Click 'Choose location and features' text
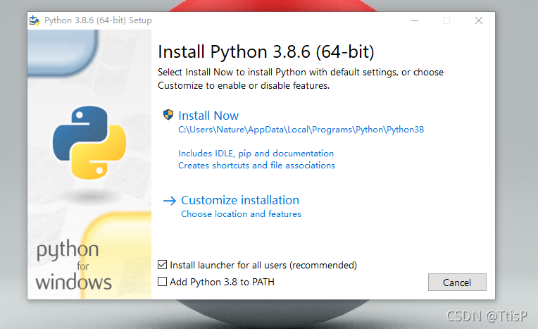This screenshot has height=329, width=538. (242, 214)
